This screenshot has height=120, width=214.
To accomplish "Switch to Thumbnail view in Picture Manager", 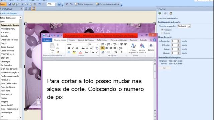I will click(26, 9).
